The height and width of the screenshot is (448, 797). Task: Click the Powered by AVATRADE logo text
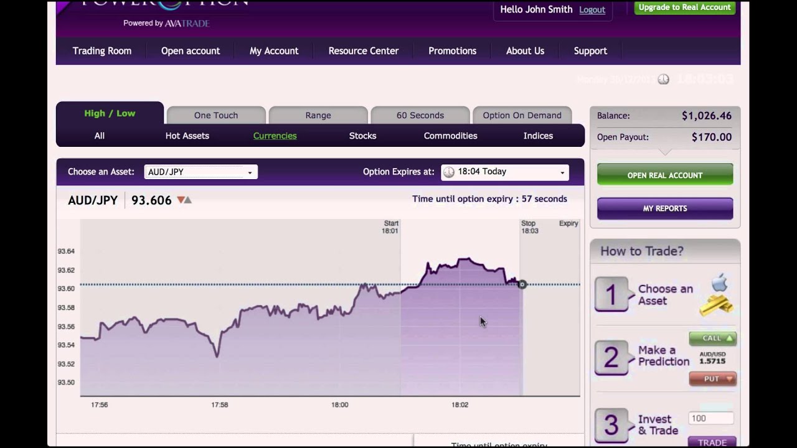pos(166,23)
